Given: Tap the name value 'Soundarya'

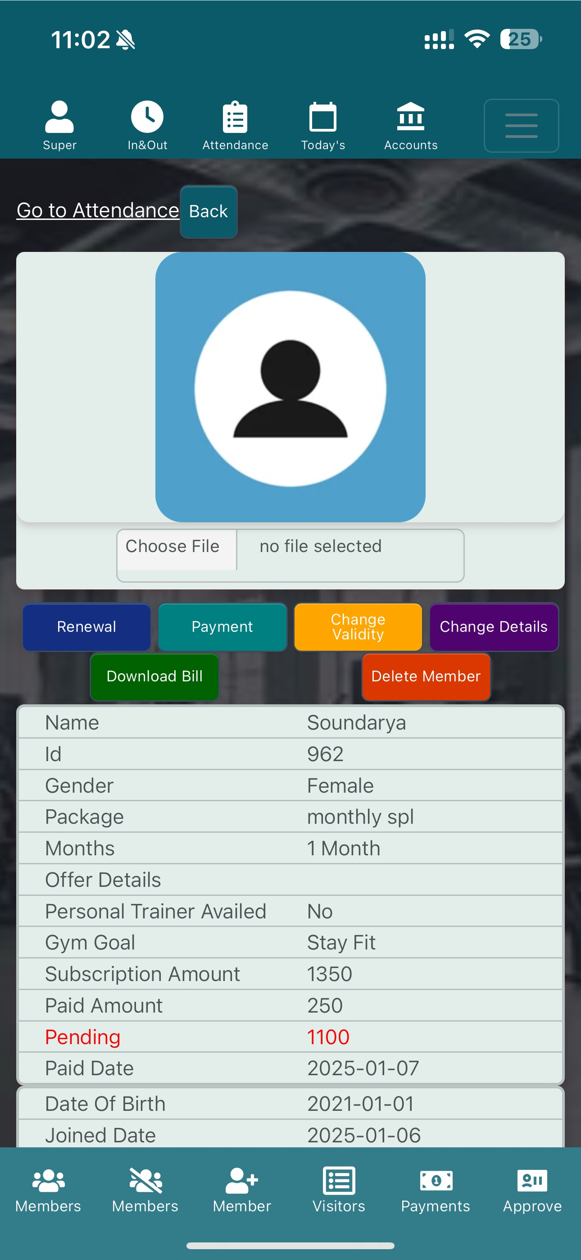Looking at the screenshot, I should click(x=357, y=723).
